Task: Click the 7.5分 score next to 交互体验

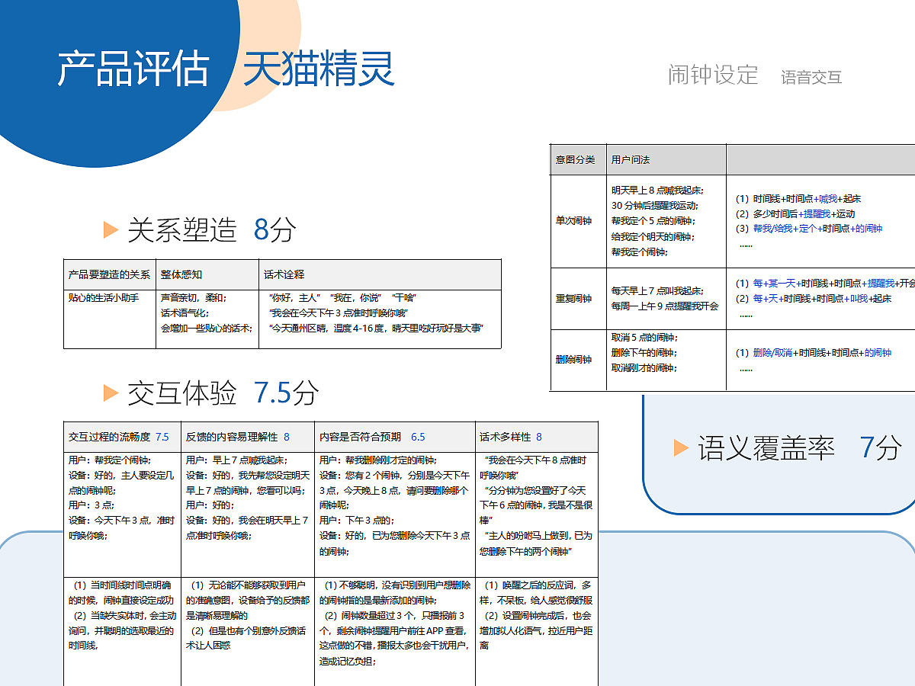Action: tap(286, 393)
